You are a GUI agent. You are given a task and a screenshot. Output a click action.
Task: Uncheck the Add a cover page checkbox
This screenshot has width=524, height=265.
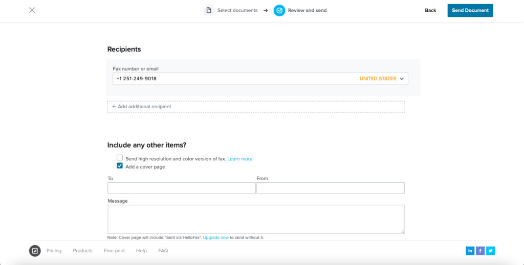[120, 165]
